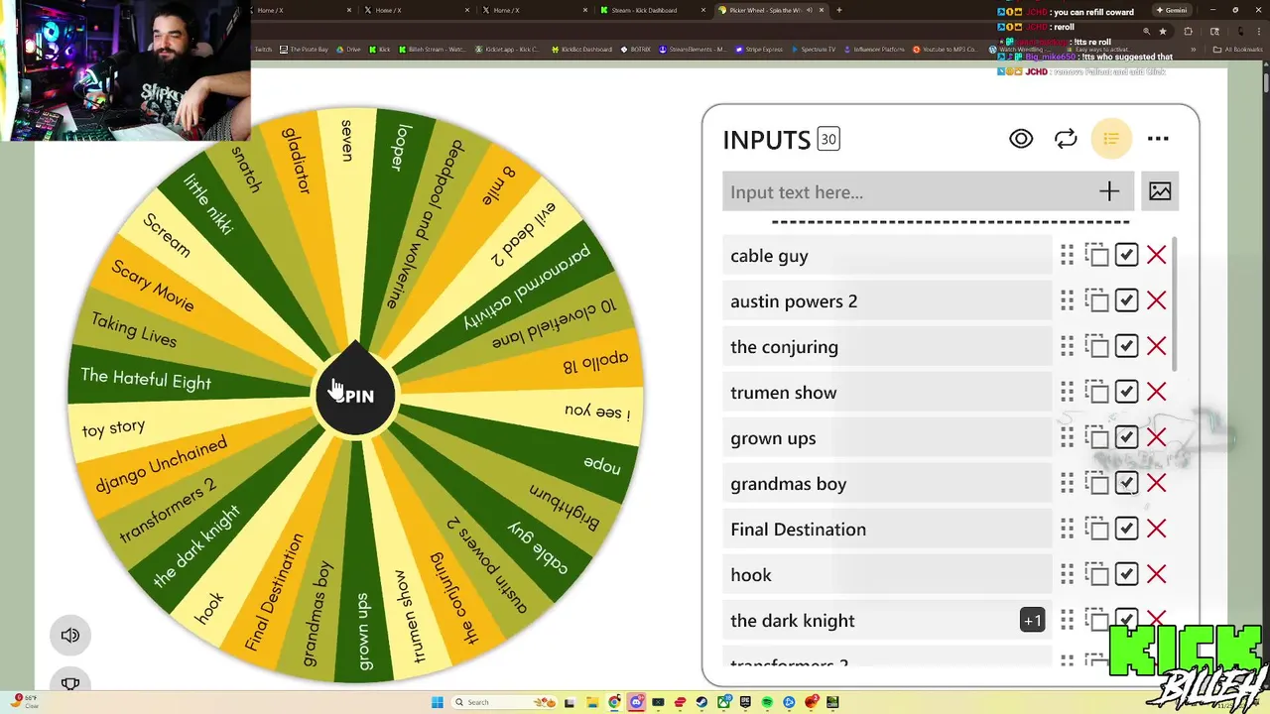Delete the 'hook' input

click(x=1156, y=574)
